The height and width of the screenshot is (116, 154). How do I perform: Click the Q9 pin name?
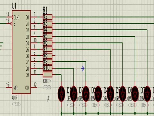pos(27,75)
